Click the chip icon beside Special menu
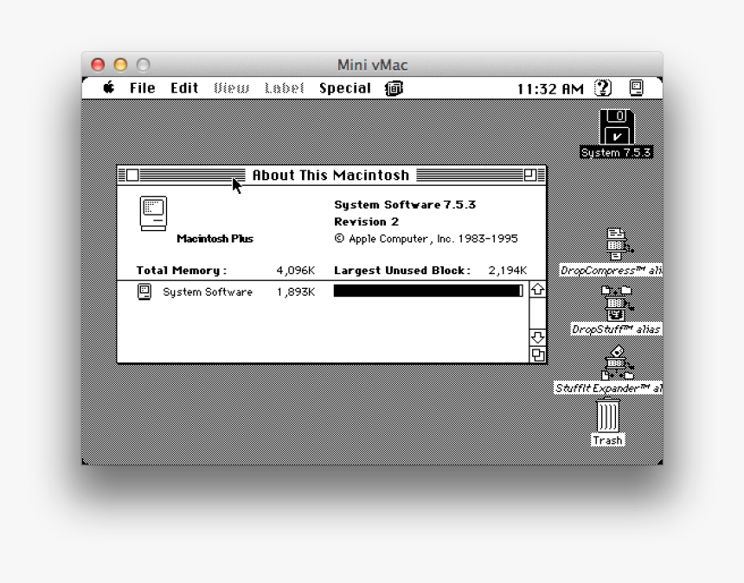Viewport: 744px width, 583px height. [x=394, y=88]
